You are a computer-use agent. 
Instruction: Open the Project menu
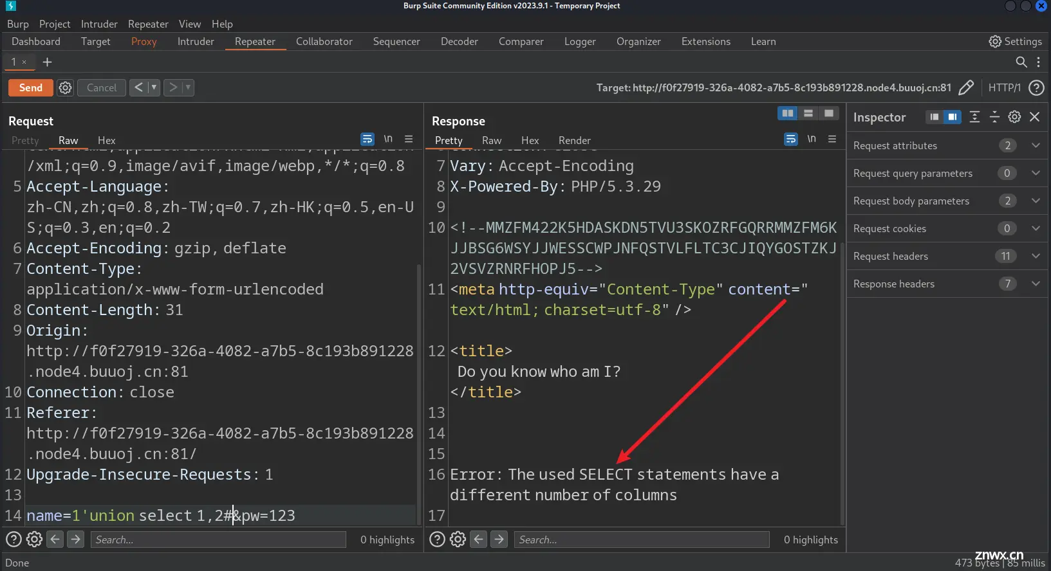(x=55, y=24)
